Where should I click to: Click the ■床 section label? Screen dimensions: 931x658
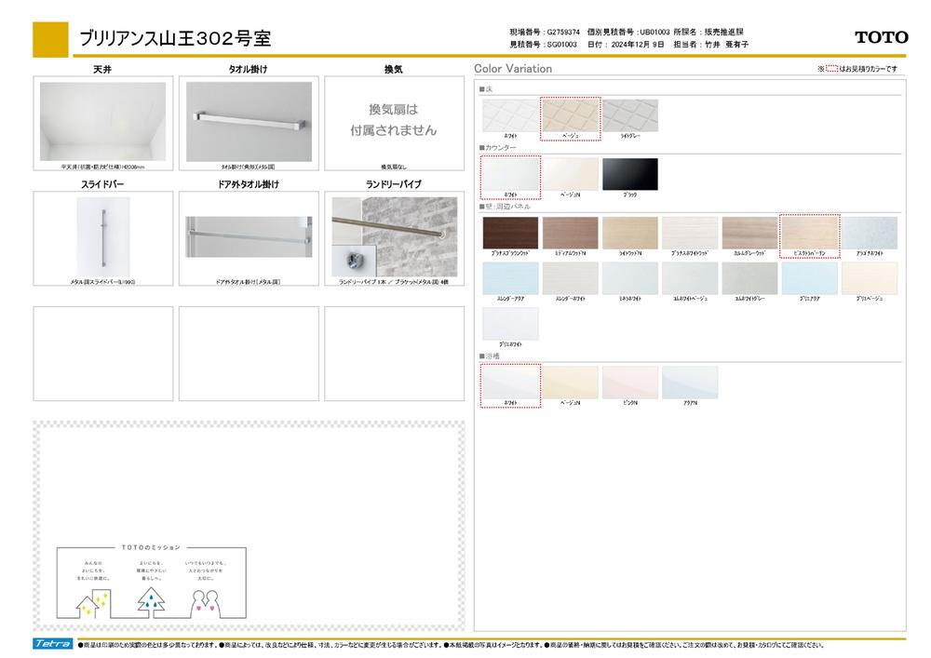click(486, 89)
